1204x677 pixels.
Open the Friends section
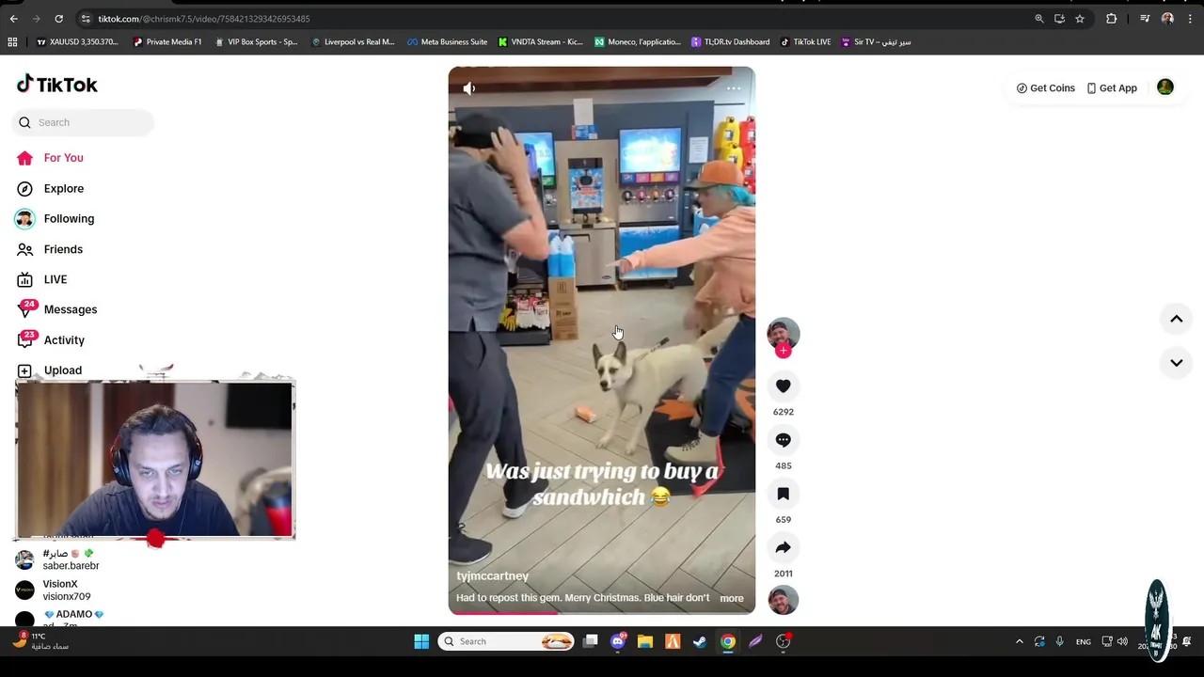[x=51, y=249]
